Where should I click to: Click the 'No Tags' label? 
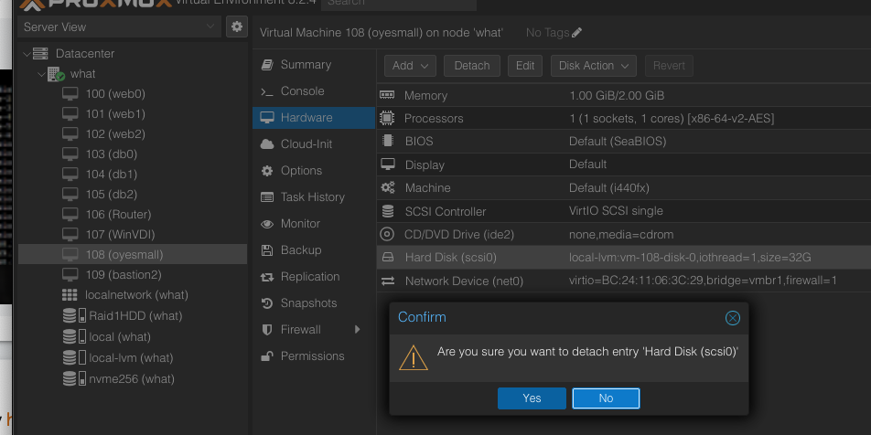coord(547,33)
